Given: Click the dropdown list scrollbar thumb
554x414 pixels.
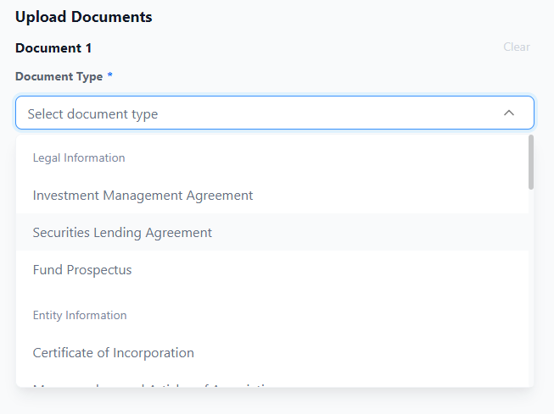Looking at the screenshot, I should tap(531, 161).
